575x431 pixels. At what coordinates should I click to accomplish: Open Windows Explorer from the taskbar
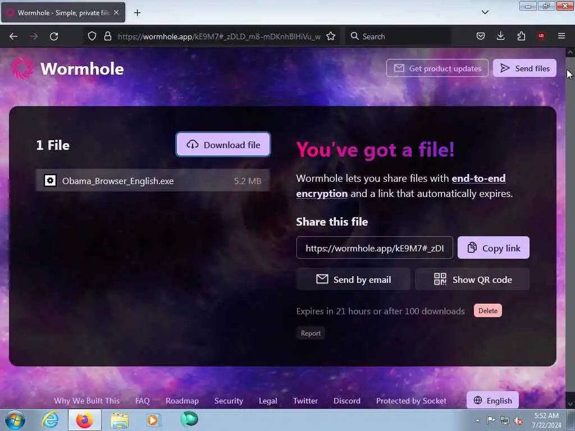tap(120, 420)
